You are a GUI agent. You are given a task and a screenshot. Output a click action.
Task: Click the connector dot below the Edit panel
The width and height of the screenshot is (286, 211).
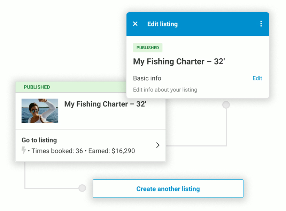coord(226,104)
